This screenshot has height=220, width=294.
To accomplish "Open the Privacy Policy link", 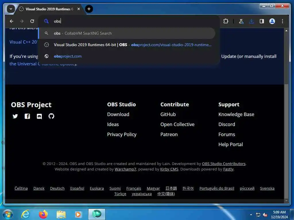I will tap(122, 135).
